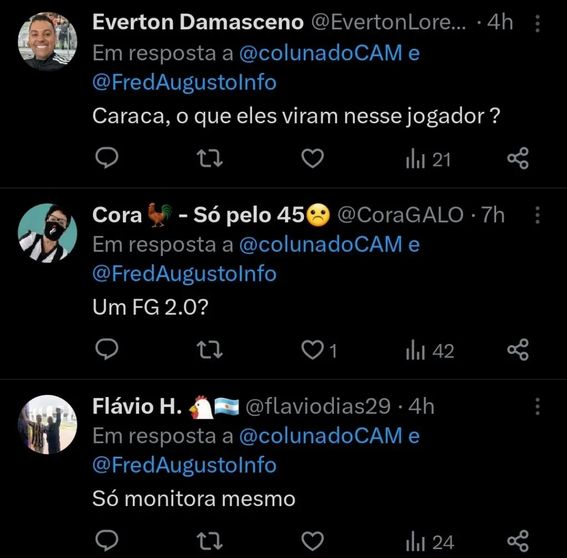Like Cora's "Um FG 2.0?" tweet
The height and width of the screenshot is (558, 567).
312,351
